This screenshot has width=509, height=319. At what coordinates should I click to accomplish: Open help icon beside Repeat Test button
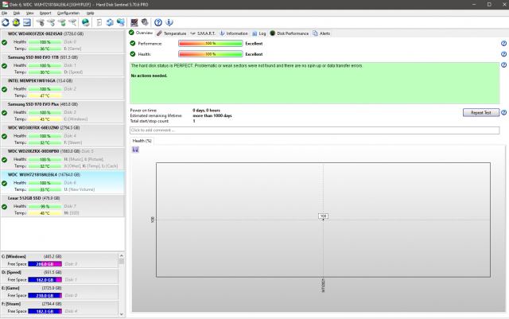(x=504, y=113)
